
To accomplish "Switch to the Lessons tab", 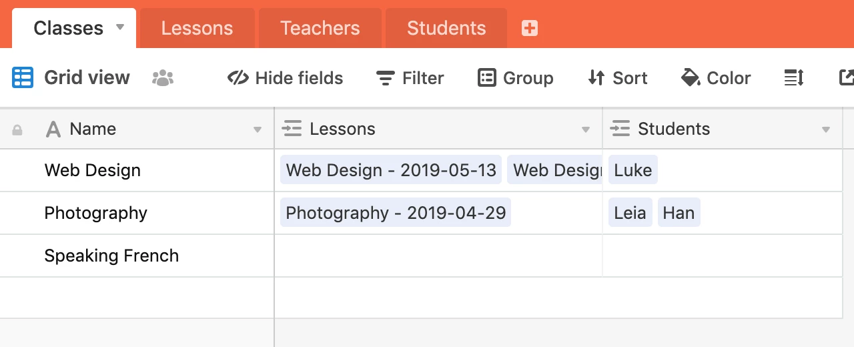I will pyautogui.click(x=197, y=28).
